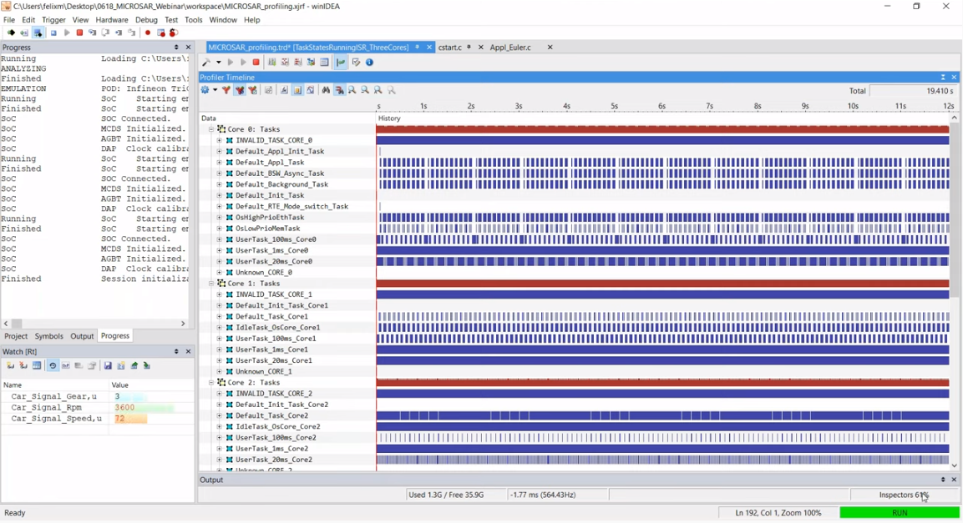Open the dropdown arrow beside the hammer icon
The height and width of the screenshot is (523, 963).
click(219, 63)
